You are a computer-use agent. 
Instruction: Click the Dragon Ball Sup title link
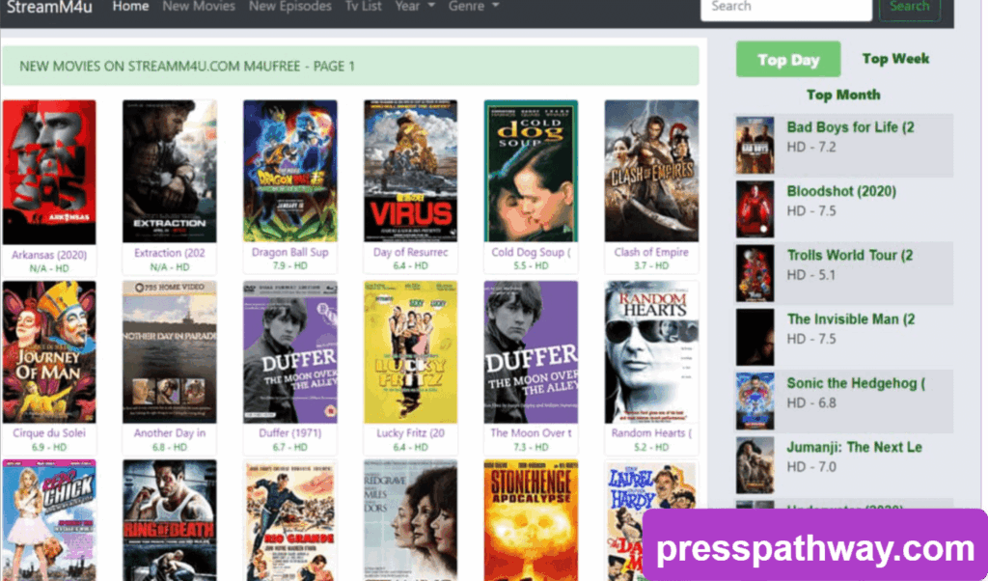(289, 252)
